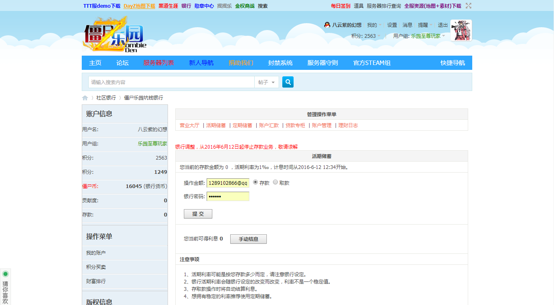Go to 主页 in the navigation bar
Image resolution: width=554 pixels, height=305 pixels.
coord(95,63)
